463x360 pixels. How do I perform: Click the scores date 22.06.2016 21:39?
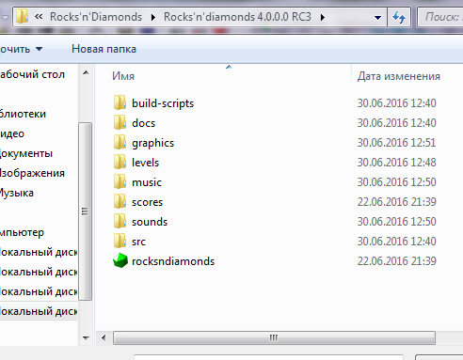(x=396, y=202)
